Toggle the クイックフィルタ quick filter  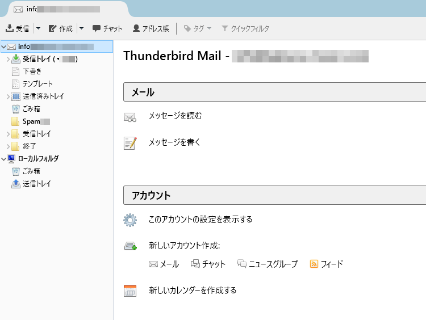click(245, 28)
